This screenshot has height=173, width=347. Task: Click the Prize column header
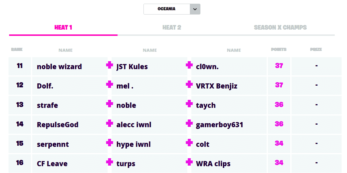click(316, 50)
